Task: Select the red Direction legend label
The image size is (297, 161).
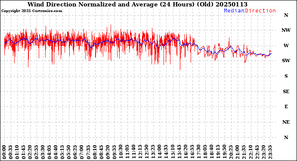Action: (260, 11)
